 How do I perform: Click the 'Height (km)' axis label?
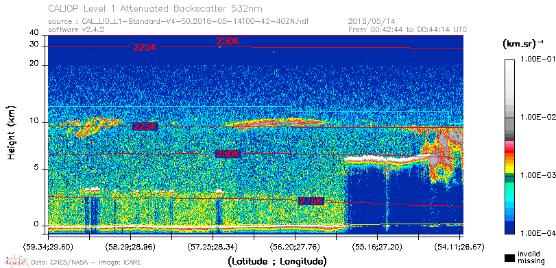[11, 132]
